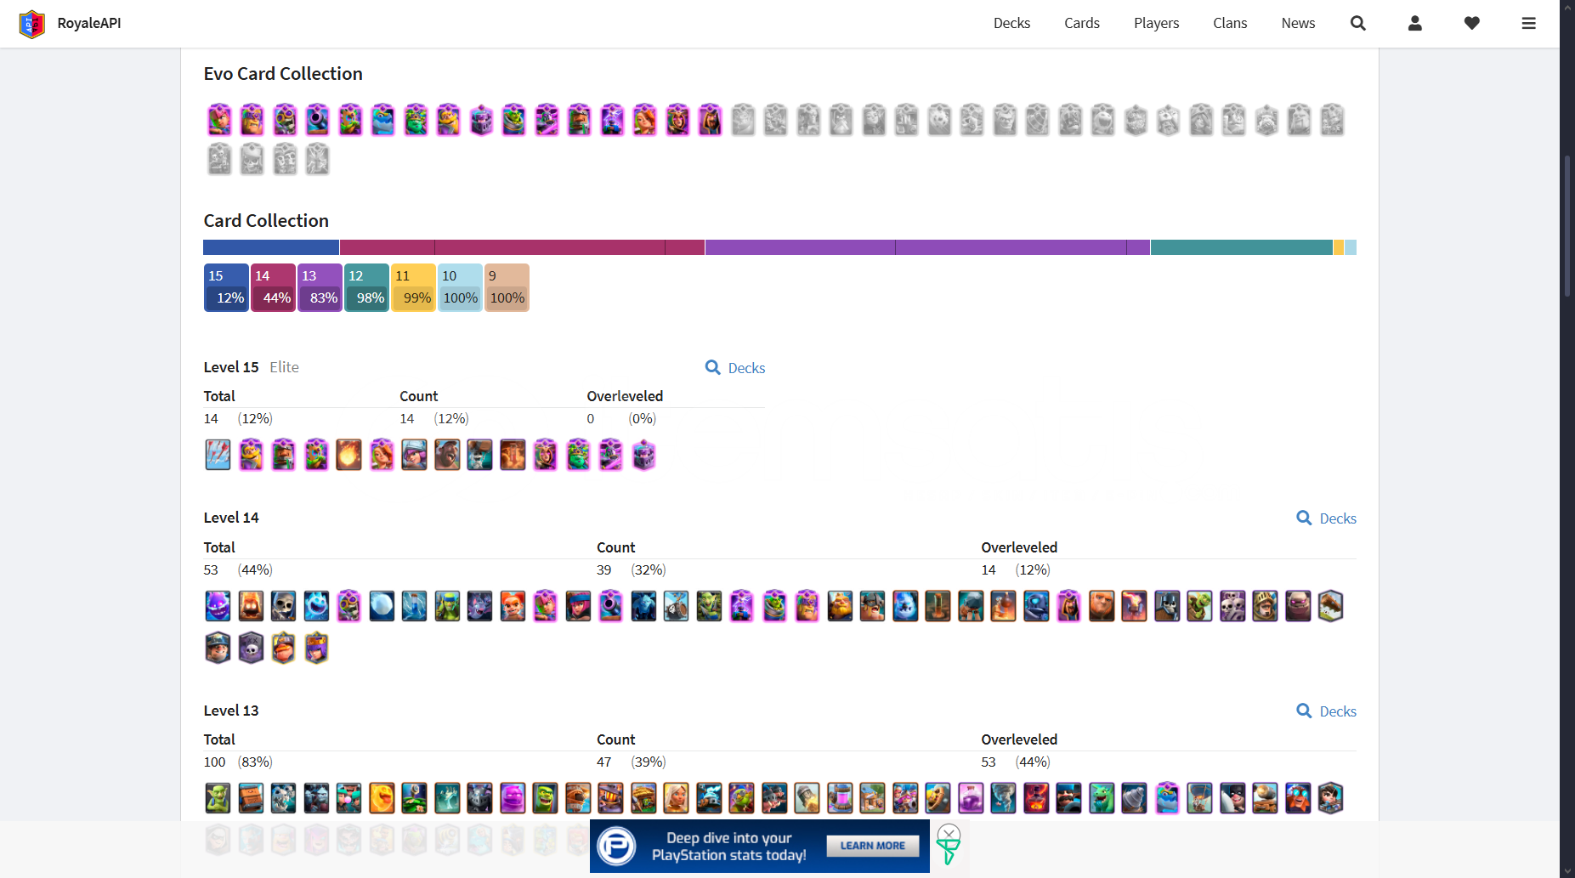Viewport: 1575px width, 878px height.
Task: Click the level 10 badge showing 100%
Action: (x=460, y=287)
